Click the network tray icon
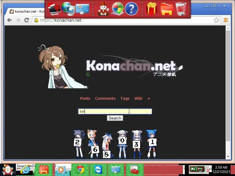Viewport: 235px width, 176px height. click(200, 169)
